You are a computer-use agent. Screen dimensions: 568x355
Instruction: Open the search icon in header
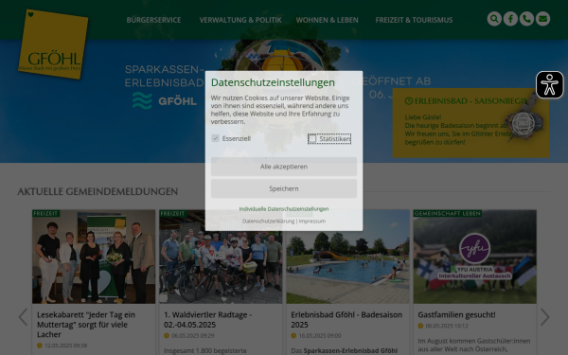[x=494, y=19]
